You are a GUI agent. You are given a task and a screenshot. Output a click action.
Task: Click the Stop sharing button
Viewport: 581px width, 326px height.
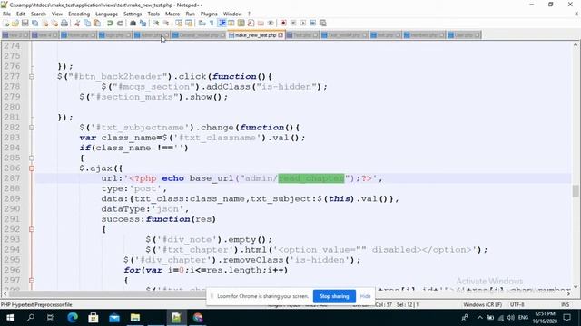pyautogui.click(x=334, y=296)
